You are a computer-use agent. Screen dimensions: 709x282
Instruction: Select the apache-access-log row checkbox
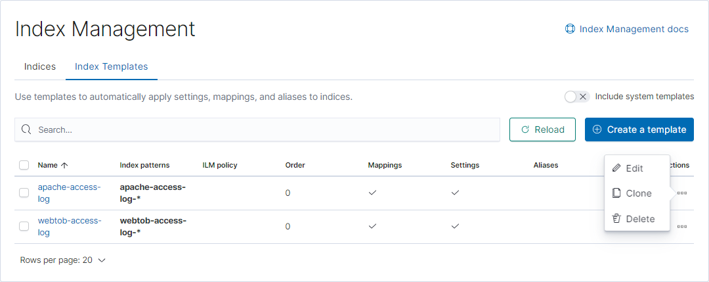pos(24,193)
